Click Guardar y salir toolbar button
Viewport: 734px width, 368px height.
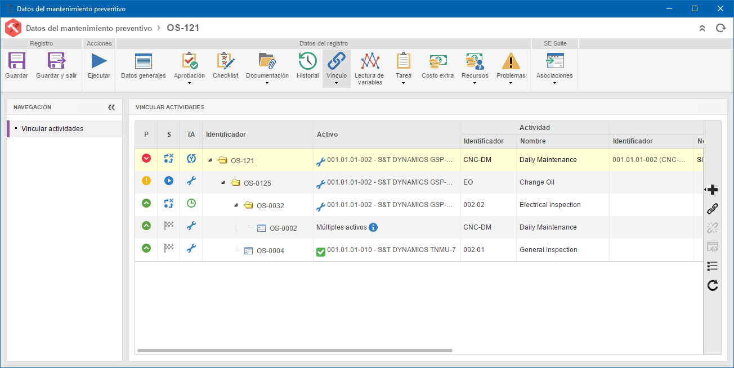click(x=56, y=66)
